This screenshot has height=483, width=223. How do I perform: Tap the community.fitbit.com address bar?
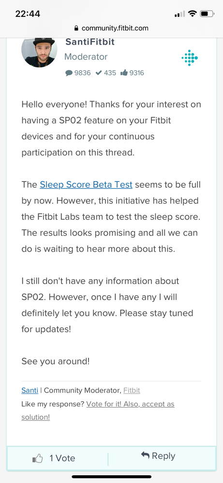(x=111, y=29)
